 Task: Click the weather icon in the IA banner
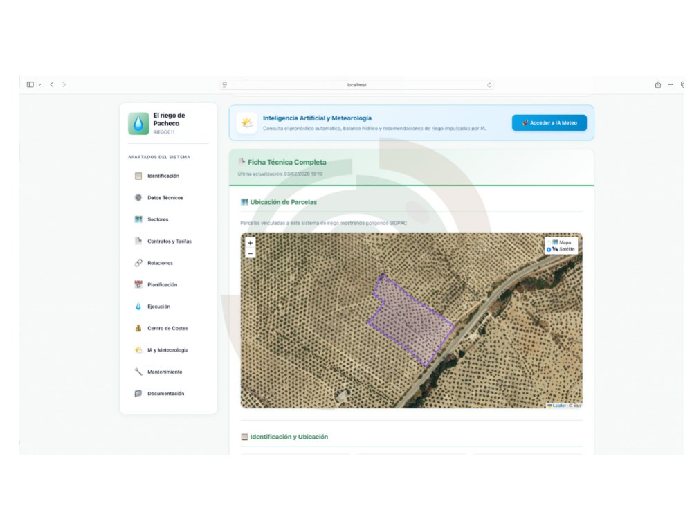click(247, 122)
